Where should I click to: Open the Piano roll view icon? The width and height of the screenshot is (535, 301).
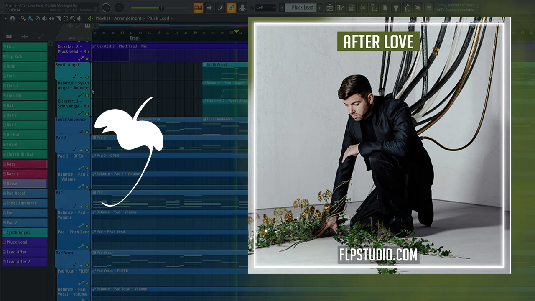(341, 8)
